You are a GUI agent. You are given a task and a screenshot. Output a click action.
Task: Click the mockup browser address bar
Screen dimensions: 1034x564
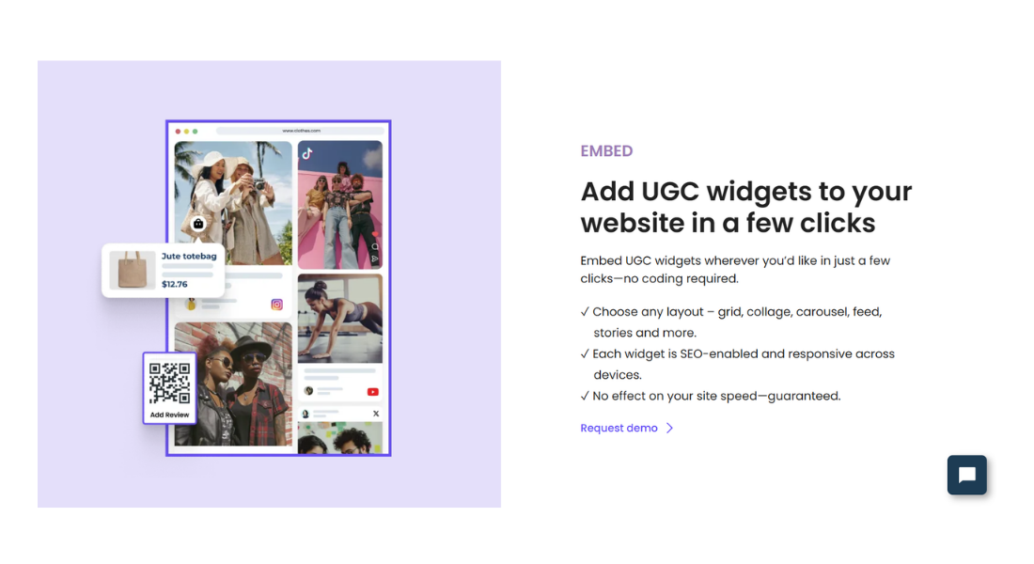(x=301, y=131)
